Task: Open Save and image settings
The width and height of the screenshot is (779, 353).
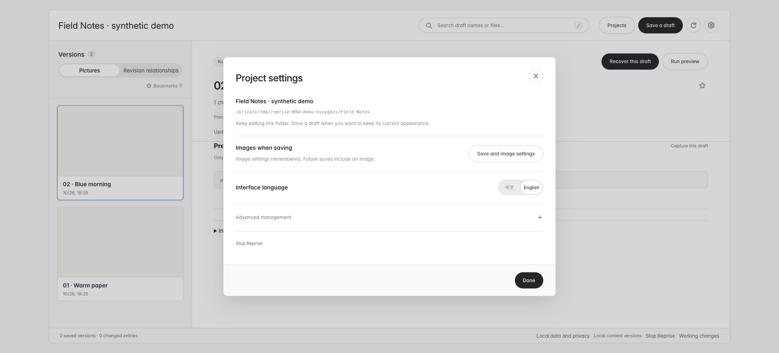Action: (x=506, y=154)
